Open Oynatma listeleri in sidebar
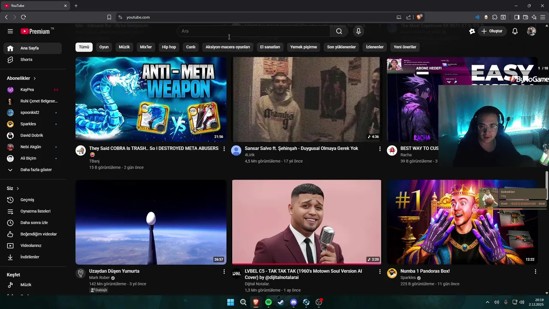This screenshot has width=549, height=309. [33, 211]
